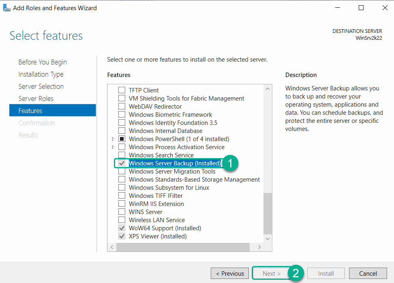Select the WinRM IIS Extension label
The image size is (394, 283).
[156, 204]
